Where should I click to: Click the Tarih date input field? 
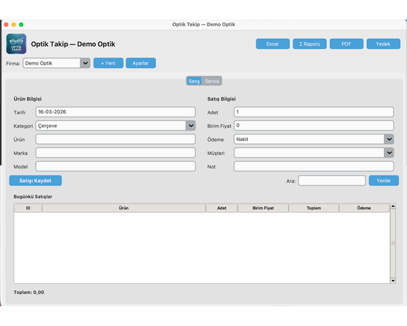115,112
